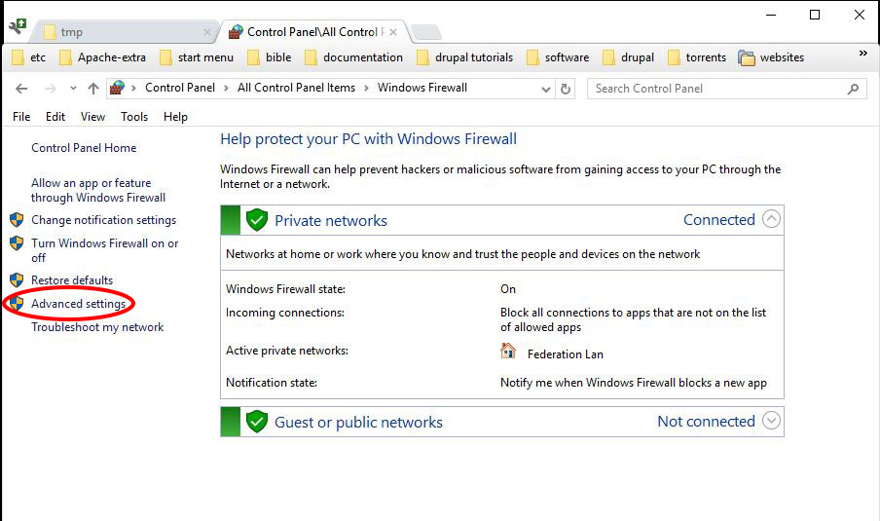Open the drupal tutorials bookmark folder
The width and height of the screenshot is (880, 521).
[464, 57]
